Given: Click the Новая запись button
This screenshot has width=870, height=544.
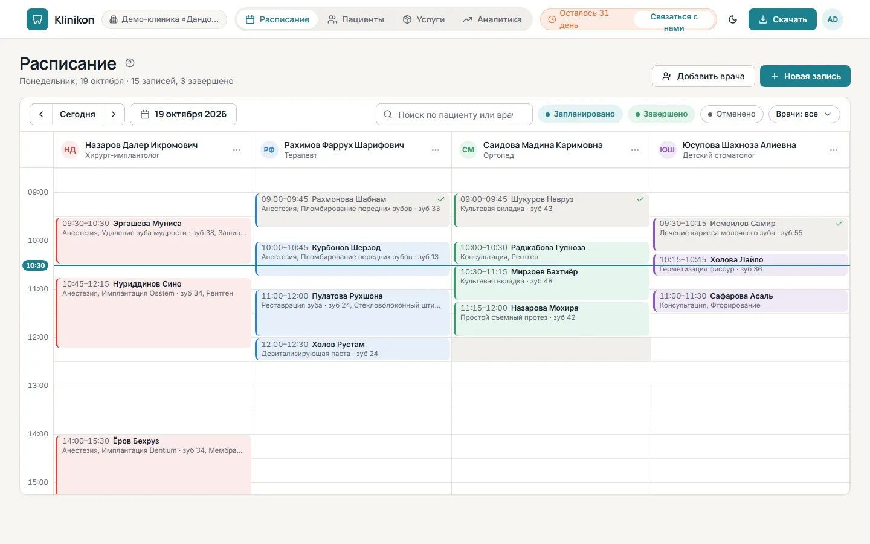Looking at the screenshot, I should (x=805, y=76).
